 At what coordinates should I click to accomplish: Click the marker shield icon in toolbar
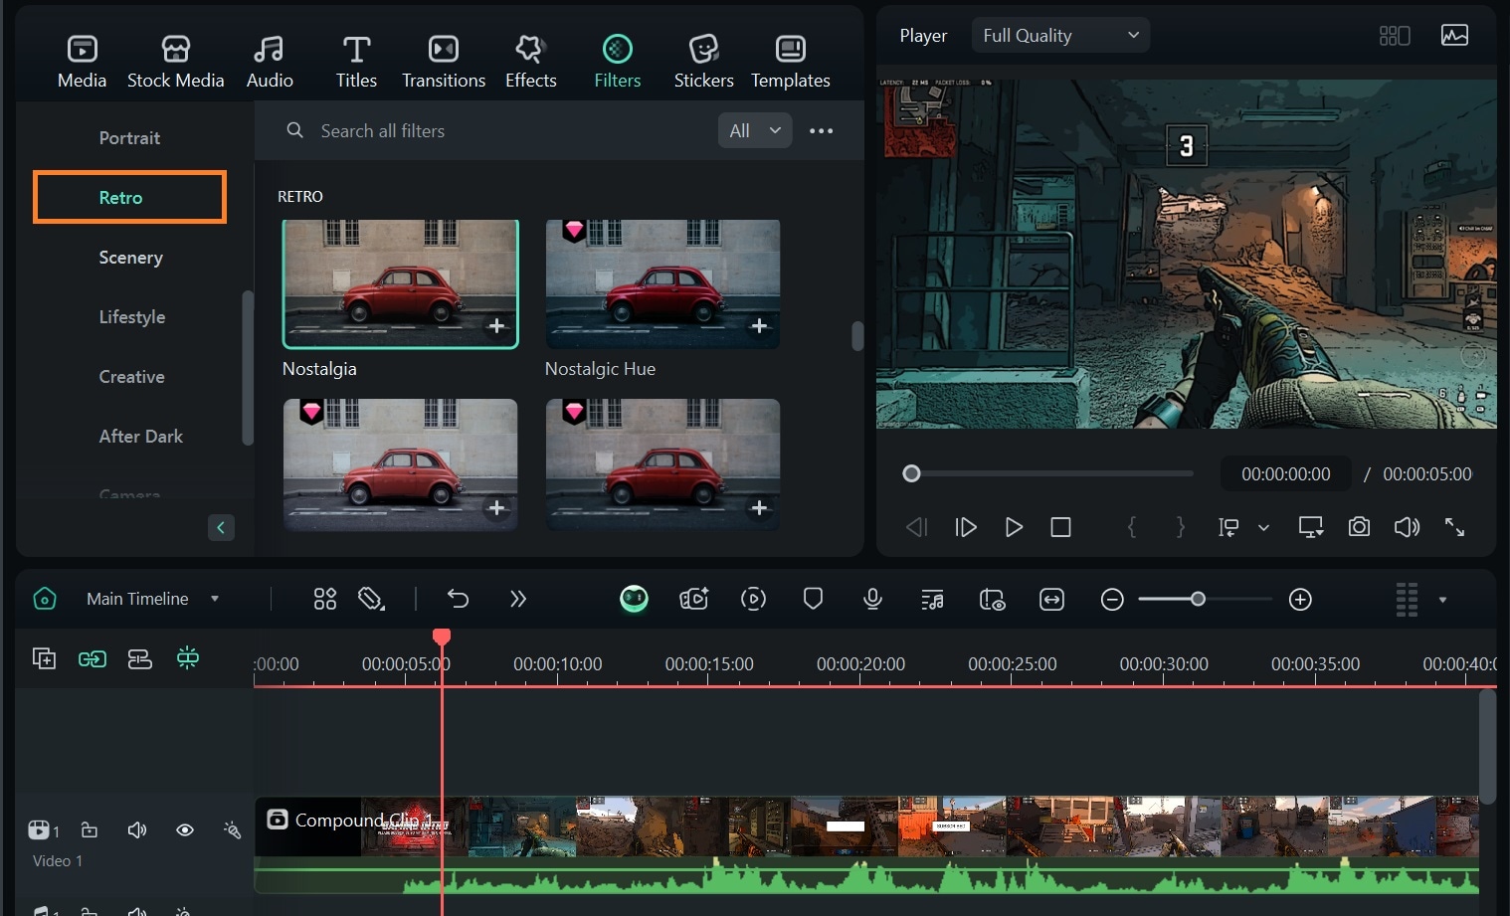coord(813,599)
